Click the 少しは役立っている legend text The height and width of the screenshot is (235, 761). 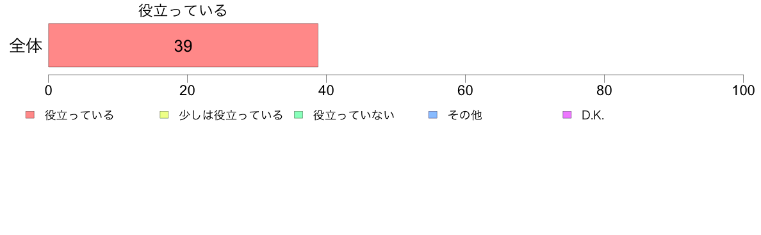[x=231, y=115]
